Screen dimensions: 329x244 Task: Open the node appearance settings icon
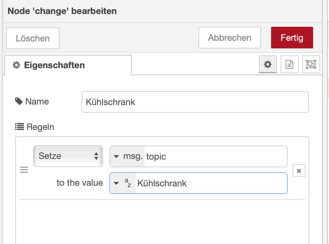[311, 64]
